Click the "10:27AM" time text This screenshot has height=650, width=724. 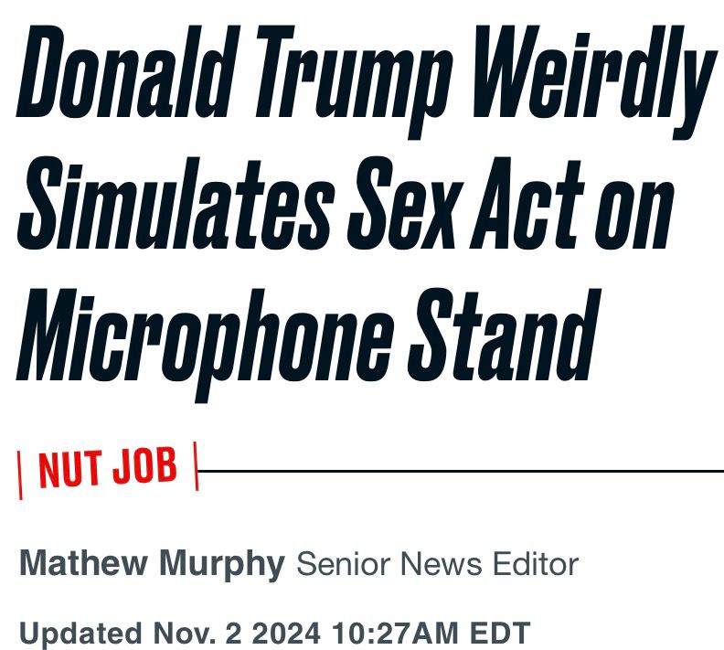click(395, 634)
